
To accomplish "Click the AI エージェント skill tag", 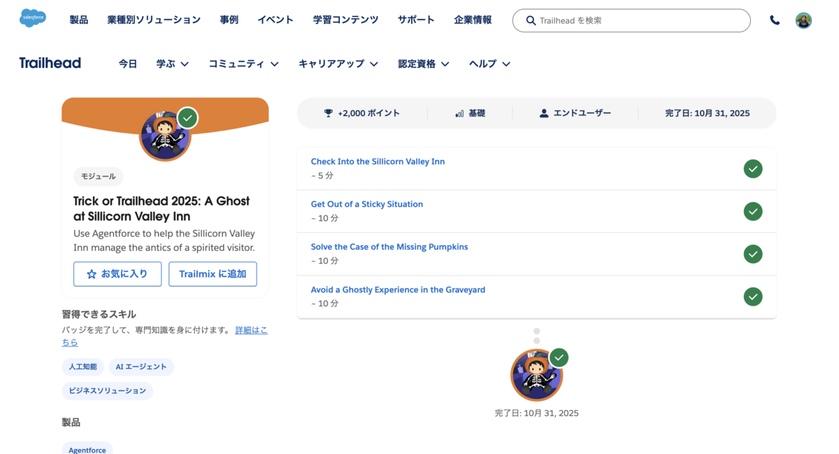I will (141, 367).
